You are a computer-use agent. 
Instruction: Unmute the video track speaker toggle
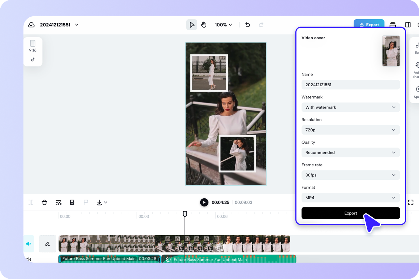tap(28, 244)
